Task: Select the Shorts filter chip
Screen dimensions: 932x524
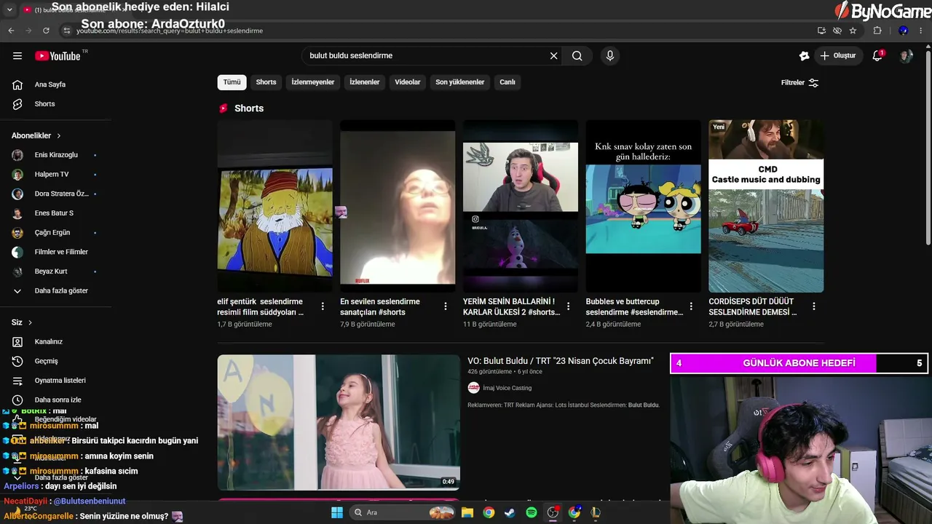Action: pos(266,82)
